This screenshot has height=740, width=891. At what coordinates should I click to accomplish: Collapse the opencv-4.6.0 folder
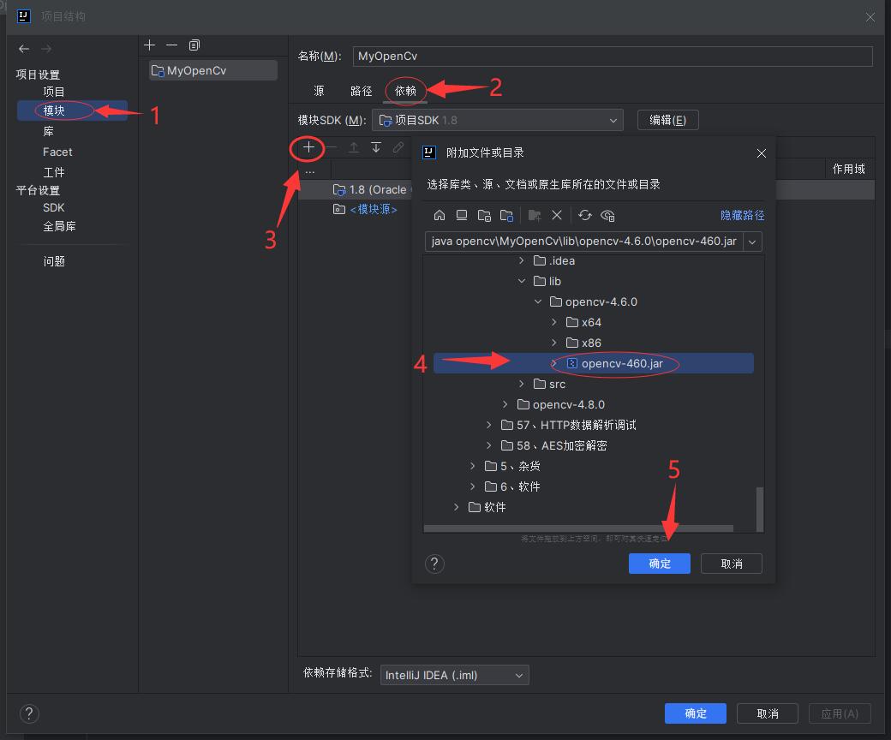click(538, 301)
